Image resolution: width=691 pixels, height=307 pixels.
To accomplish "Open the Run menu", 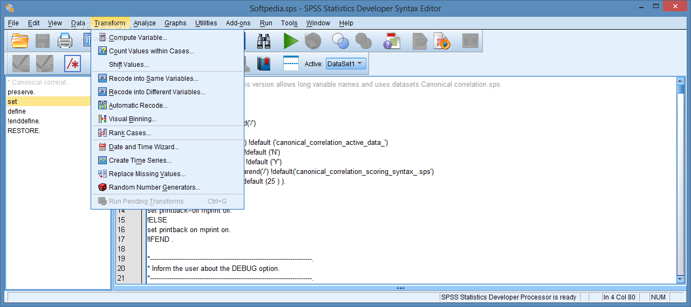I will tap(266, 23).
